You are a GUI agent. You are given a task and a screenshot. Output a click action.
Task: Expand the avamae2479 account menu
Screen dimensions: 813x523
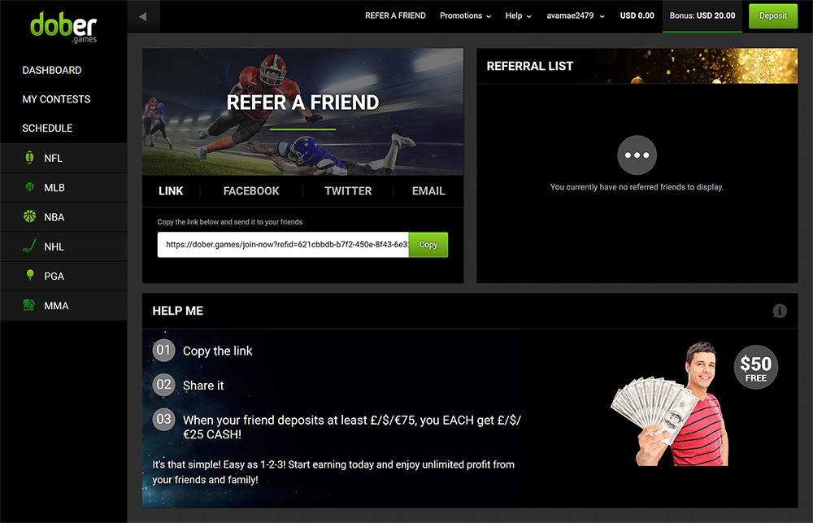click(575, 15)
